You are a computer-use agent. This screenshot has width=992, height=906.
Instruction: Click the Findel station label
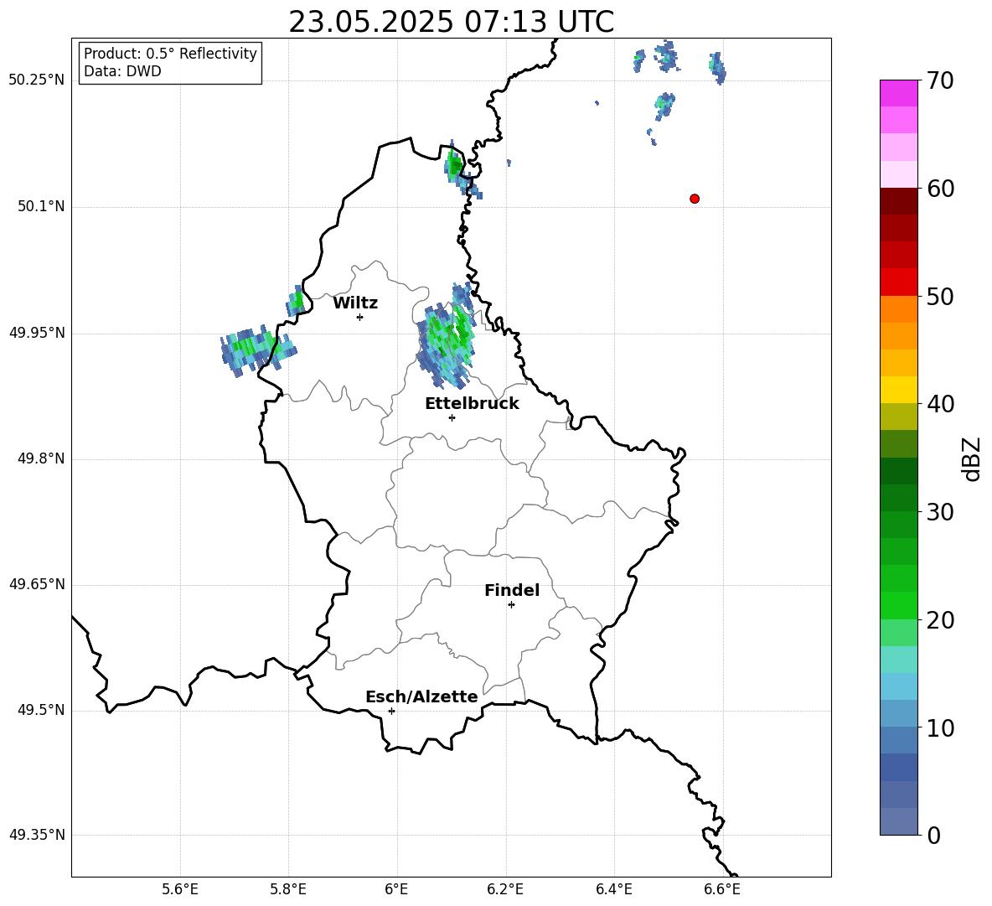[x=512, y=590]
